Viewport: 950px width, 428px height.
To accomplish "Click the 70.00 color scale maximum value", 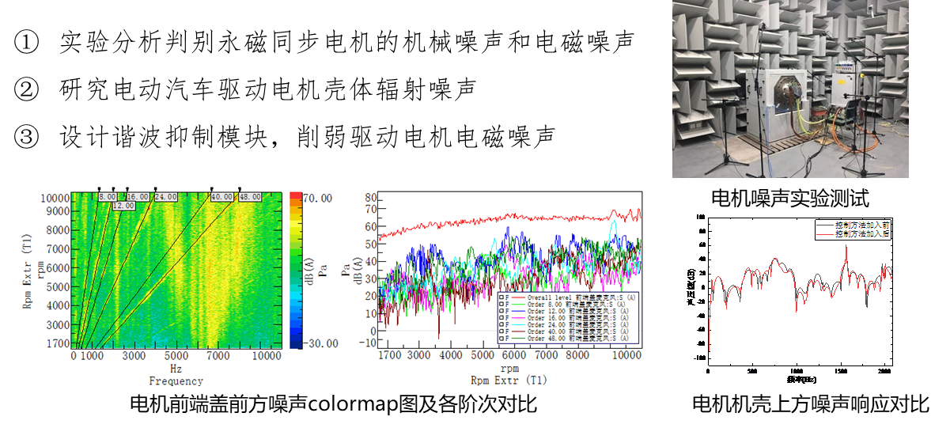I will tap(318, 197).
